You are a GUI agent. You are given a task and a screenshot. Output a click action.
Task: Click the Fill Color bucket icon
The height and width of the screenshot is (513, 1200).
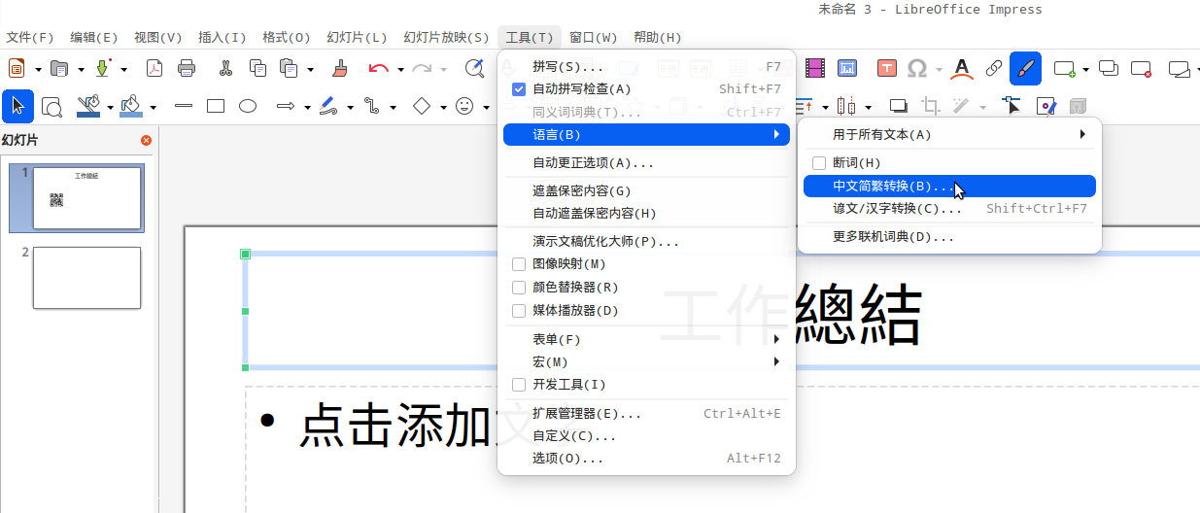tap(132, 106)
